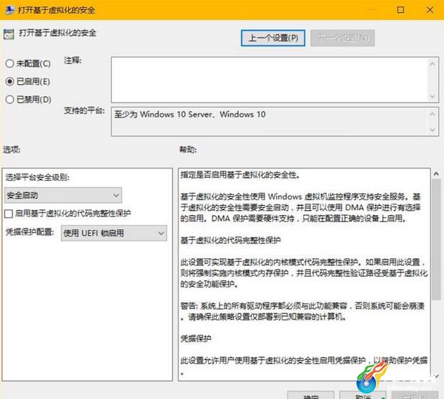Click help pane scroll up arrow
444x399 pixels.
click(436, 174)
